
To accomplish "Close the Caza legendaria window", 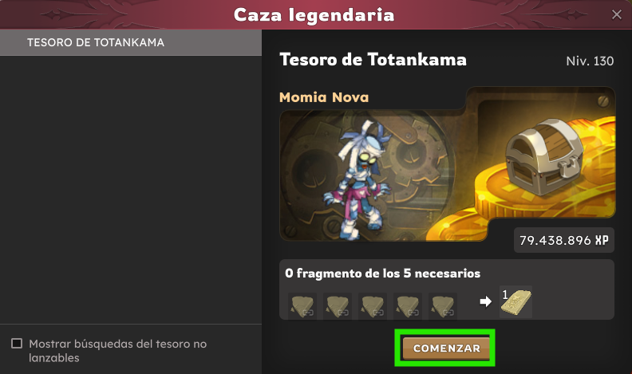I will (x=616, y=15).
